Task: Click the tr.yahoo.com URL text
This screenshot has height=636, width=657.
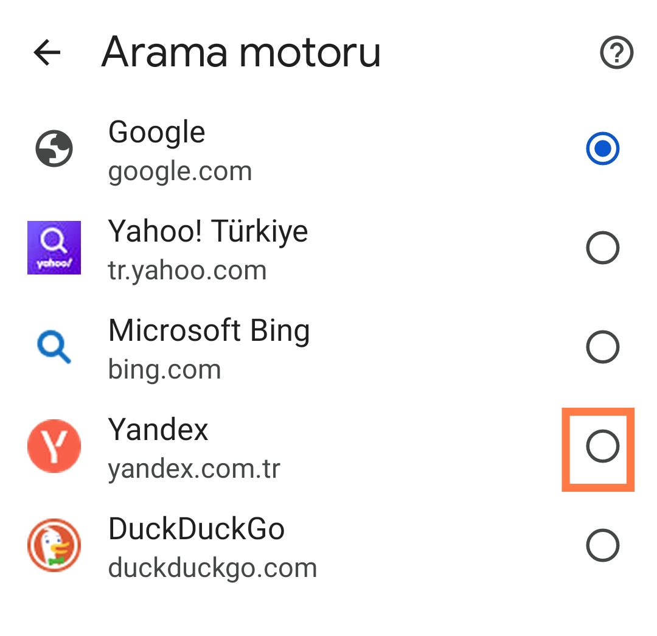Action: tap(187, 270)
